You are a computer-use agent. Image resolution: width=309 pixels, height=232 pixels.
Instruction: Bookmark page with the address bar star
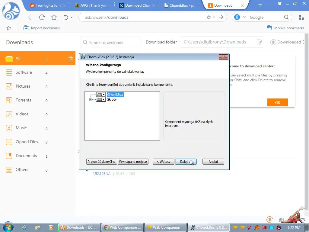[x=209, y=17]
